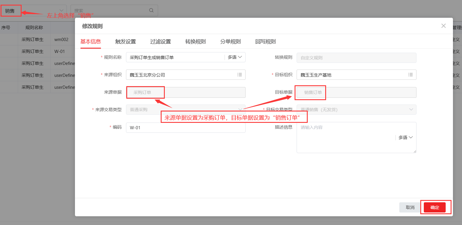Open the 转换规则 tab
Image resolution: width=462 pixels, height=225 pixels.
click(x=195, y=42)
